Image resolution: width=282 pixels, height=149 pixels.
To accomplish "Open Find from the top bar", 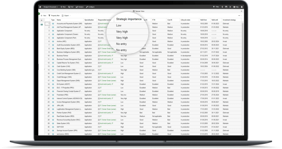I will click(71, 7).
